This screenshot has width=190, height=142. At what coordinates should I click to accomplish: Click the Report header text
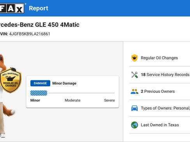point(39,9)
